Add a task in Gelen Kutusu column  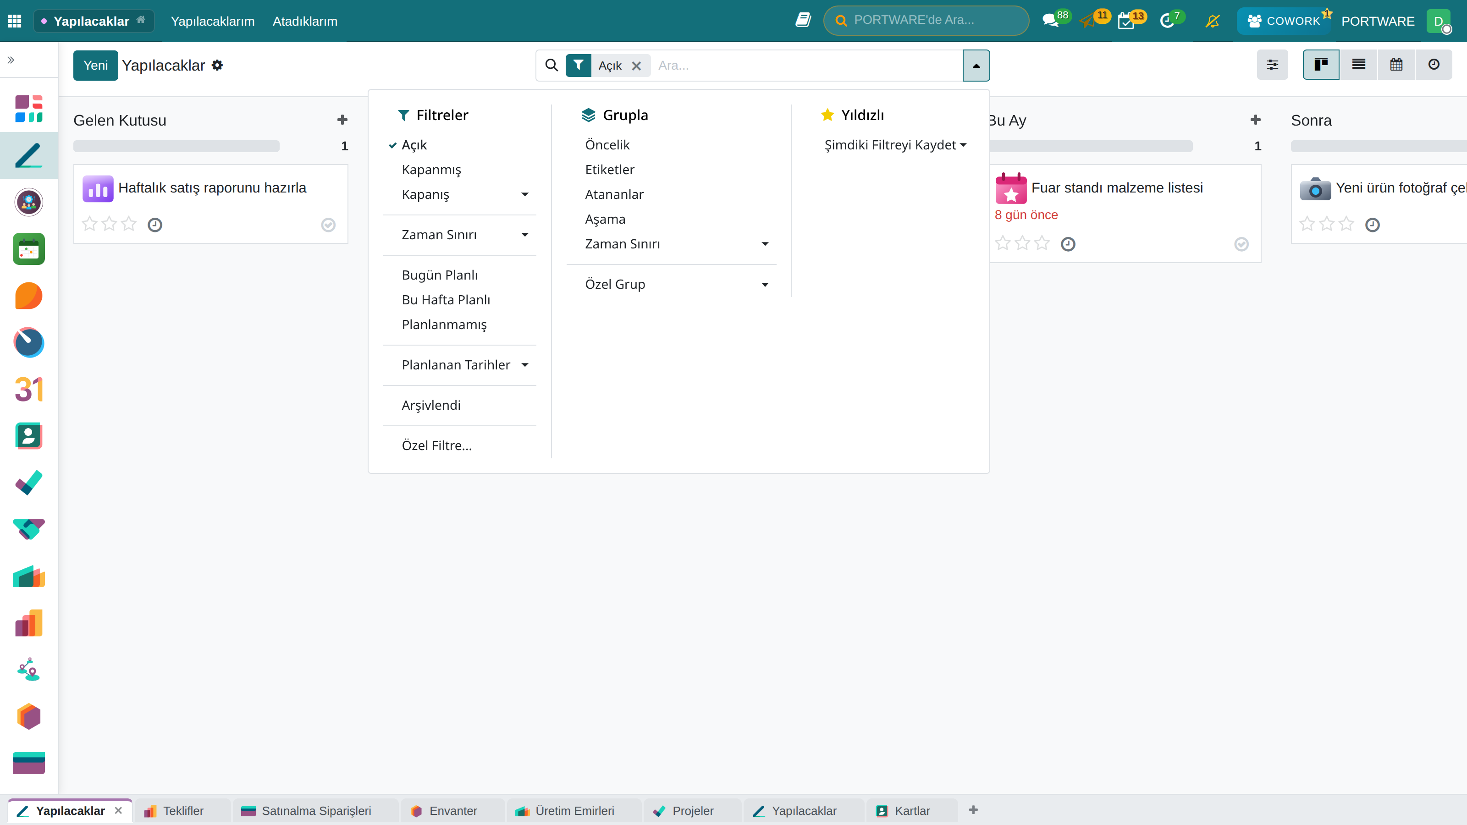tap(342, 120)
